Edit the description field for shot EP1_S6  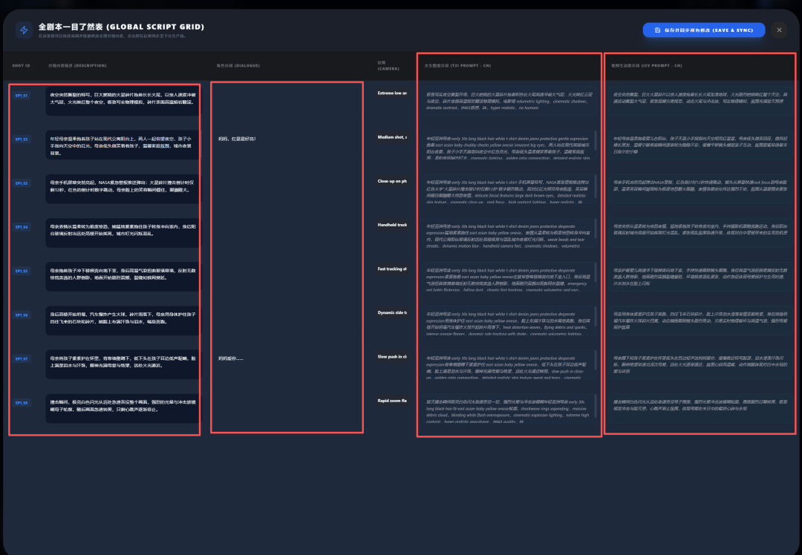pos(123,321)
